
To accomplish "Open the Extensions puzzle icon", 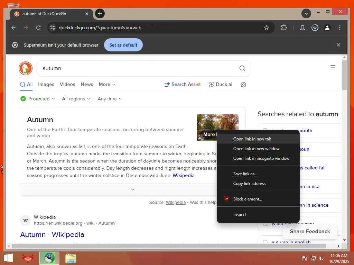I will 284,28.
